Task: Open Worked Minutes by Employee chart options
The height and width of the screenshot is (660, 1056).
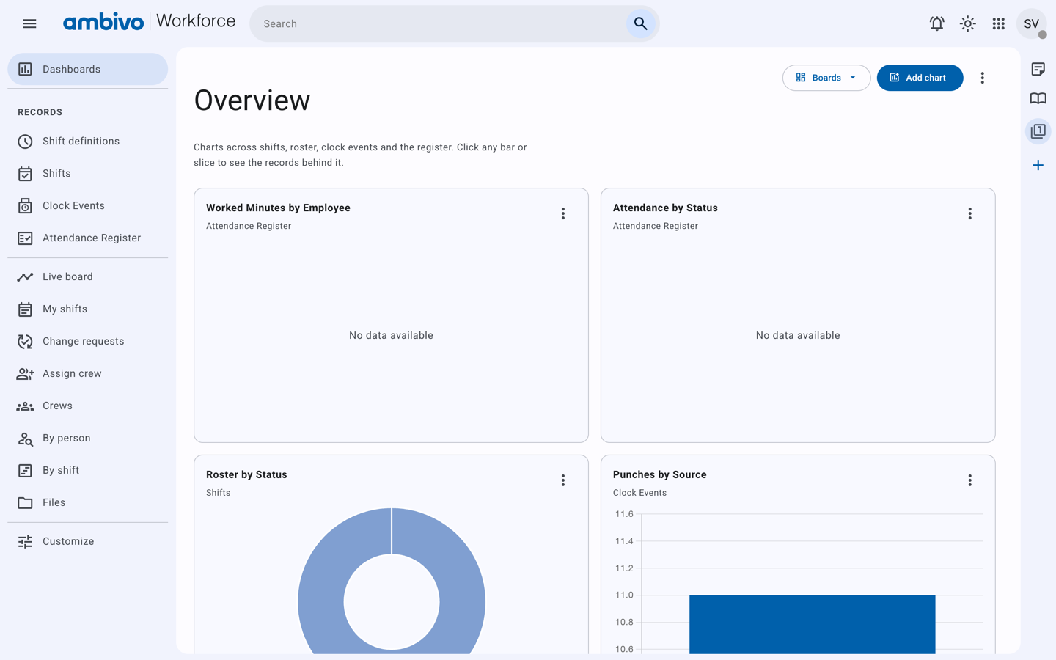Action: [562, 213]
